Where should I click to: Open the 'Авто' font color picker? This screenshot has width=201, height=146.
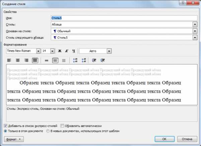point(109,51)
